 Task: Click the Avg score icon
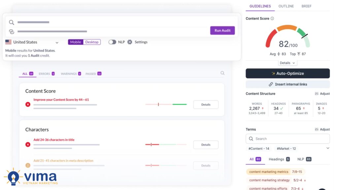pyautogui.click(x=279, y=54)
